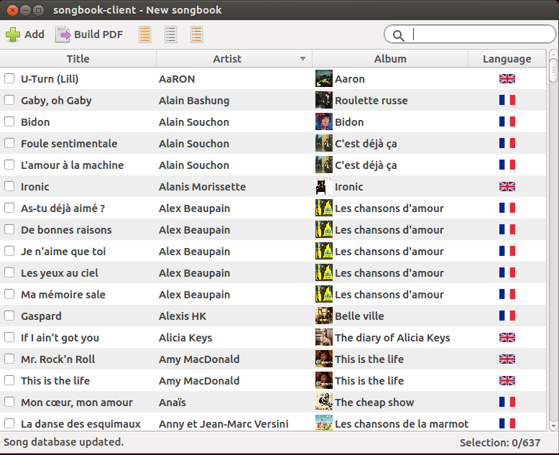
Task: Check the This is the life song checkbox
Action: pyautogui.click(x=9, y=380)
